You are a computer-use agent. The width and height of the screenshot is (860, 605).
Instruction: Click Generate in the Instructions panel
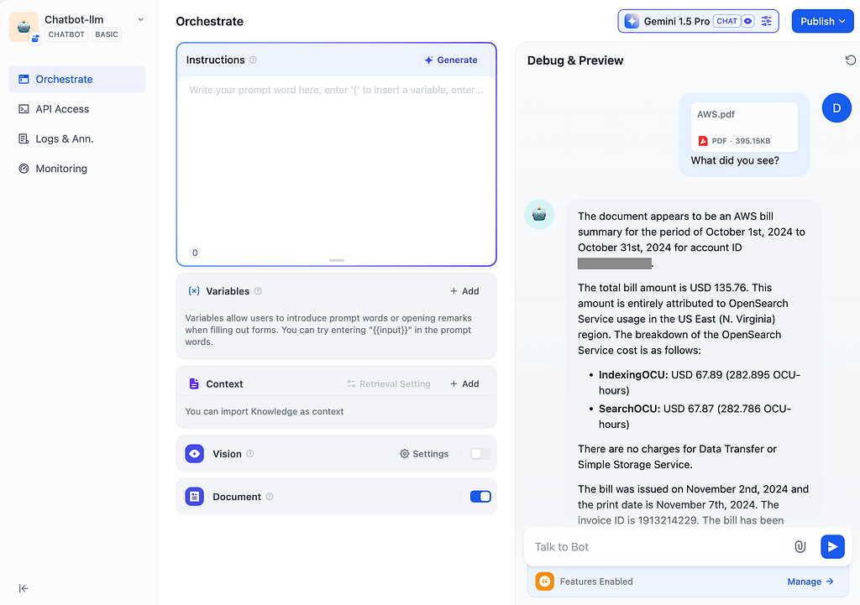[x=451, y=60]
